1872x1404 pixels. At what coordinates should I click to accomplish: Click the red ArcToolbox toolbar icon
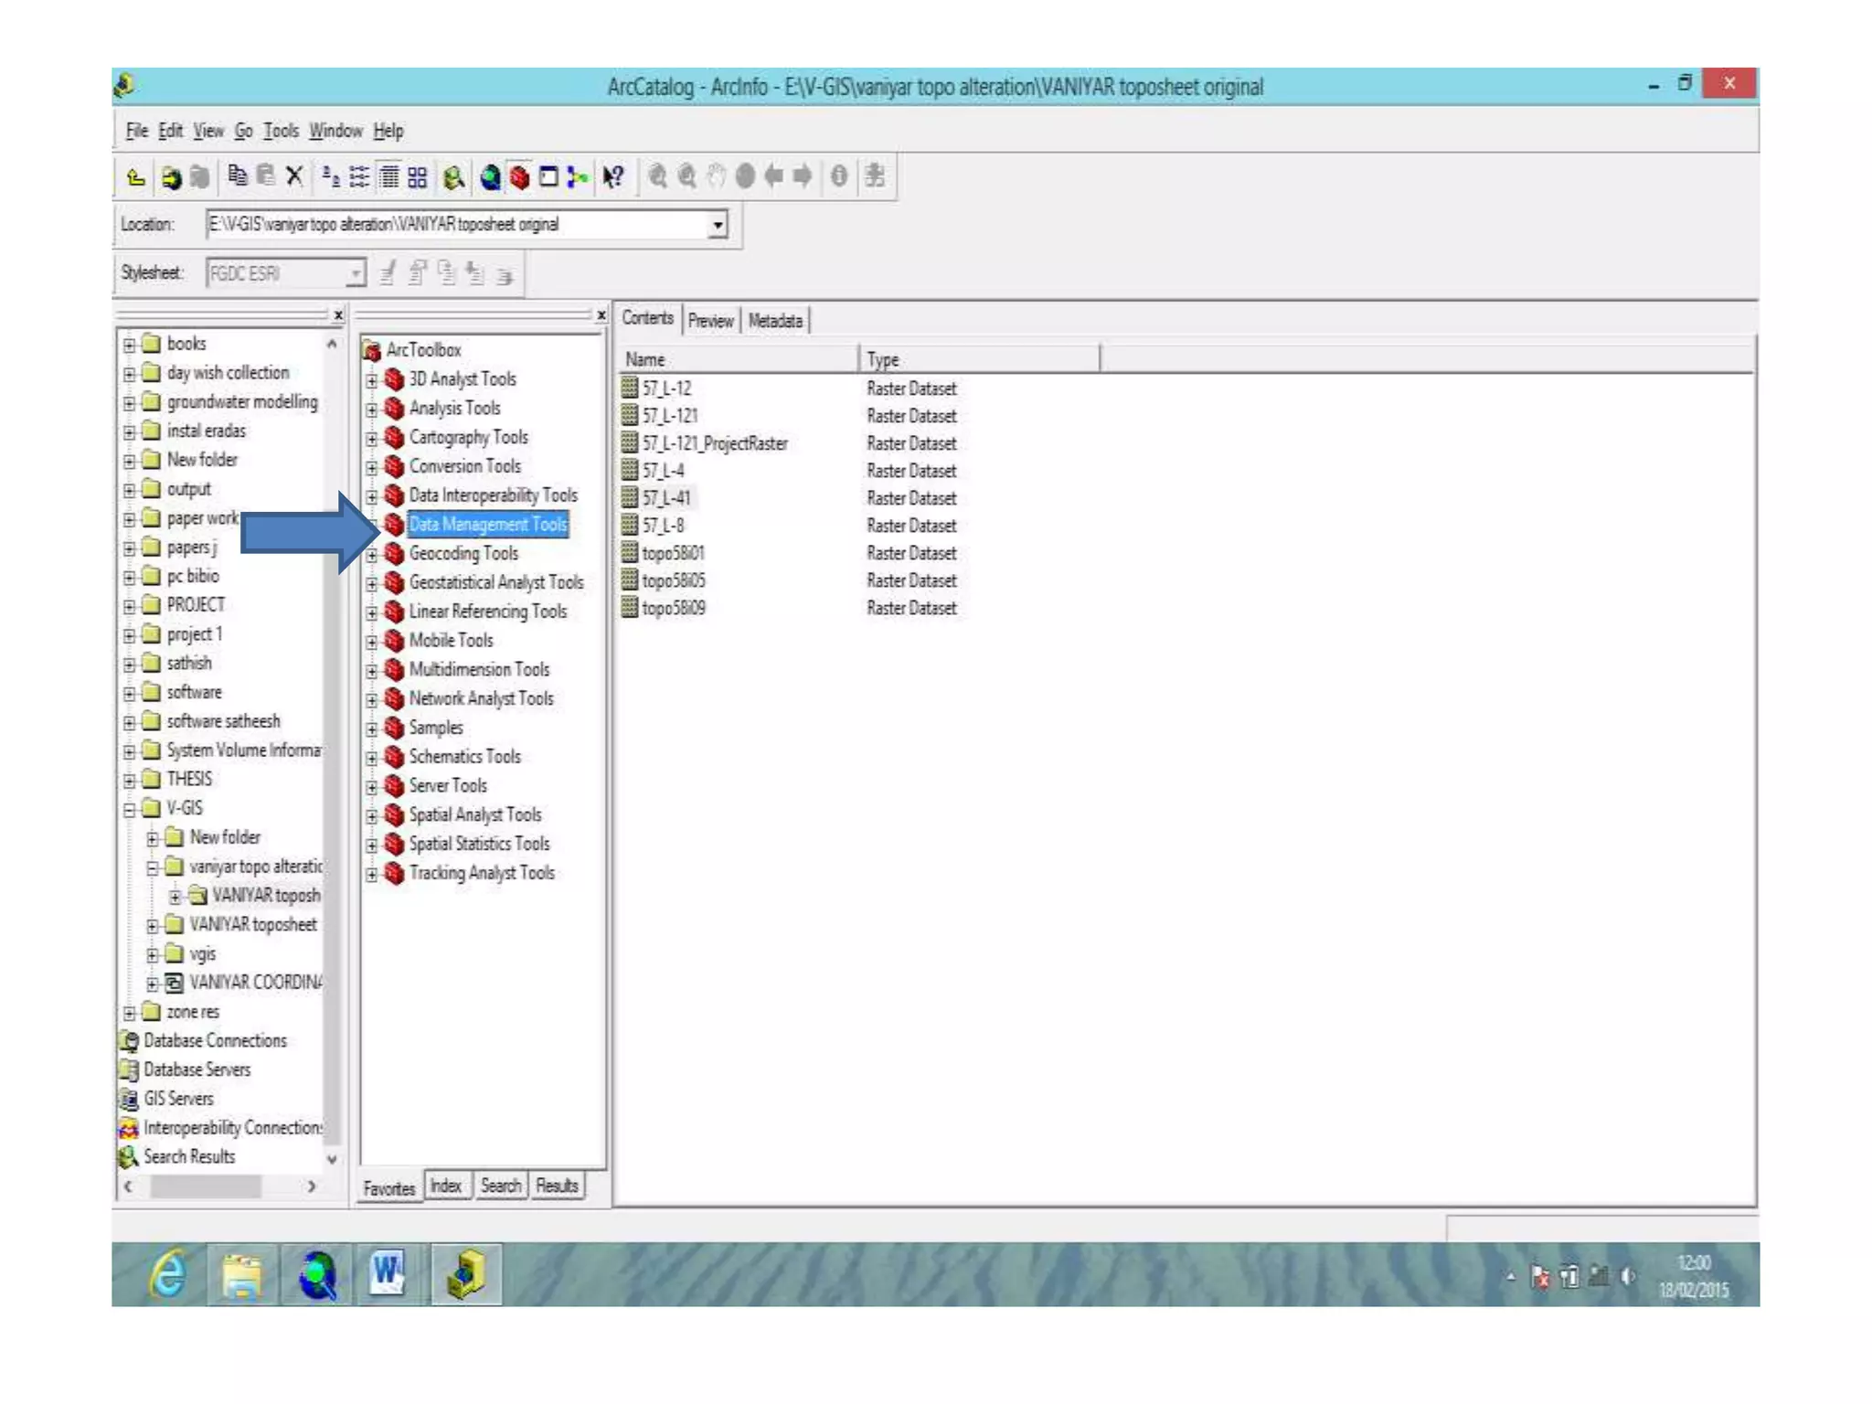[519, 176]
